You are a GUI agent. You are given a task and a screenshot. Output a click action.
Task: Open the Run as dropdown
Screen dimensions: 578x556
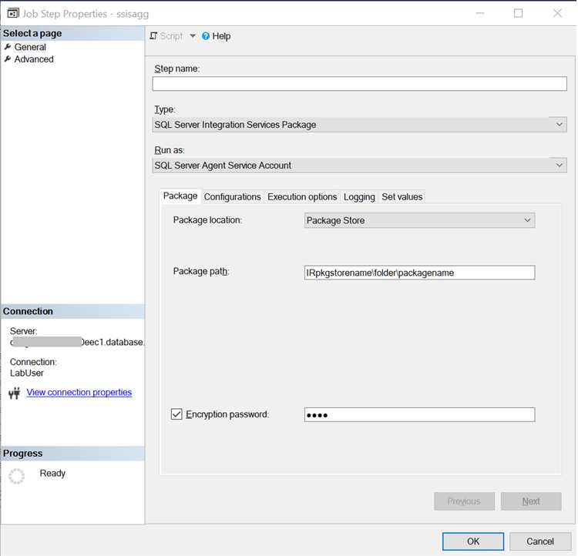point(359,166)
